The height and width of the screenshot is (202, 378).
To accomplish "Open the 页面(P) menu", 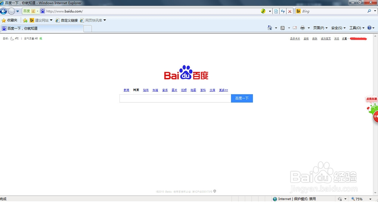I will click(x=321, y=28).
